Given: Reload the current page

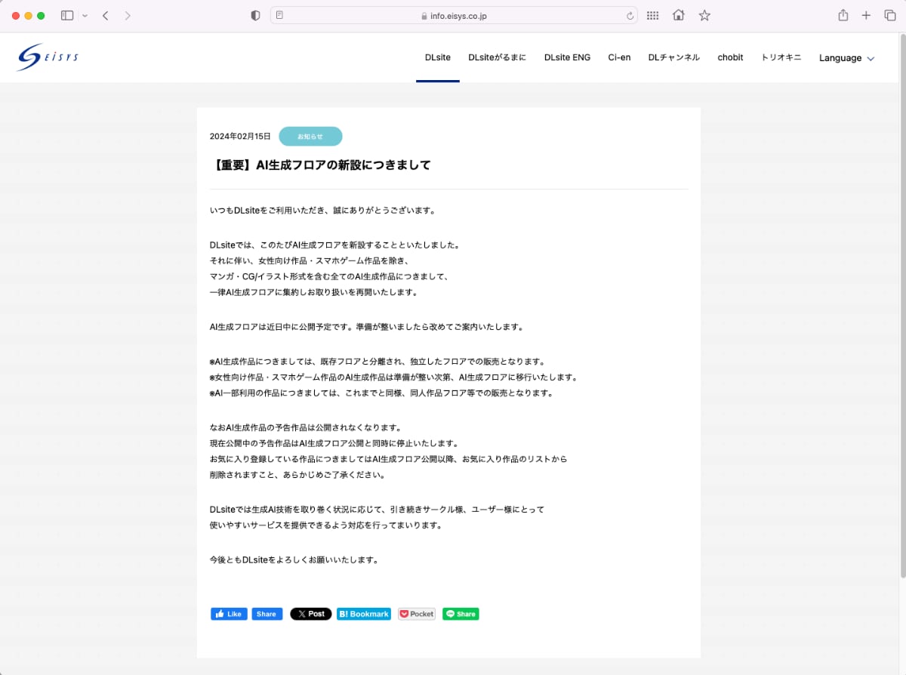Looking at the screenshot, I should pos(630,15).
